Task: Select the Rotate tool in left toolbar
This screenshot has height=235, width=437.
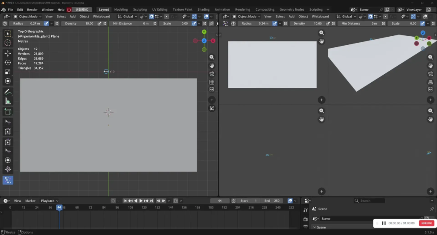Action: [8, 63]
